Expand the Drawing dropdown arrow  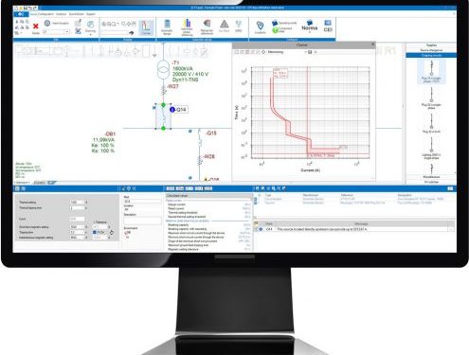tap(90, 34)
